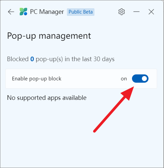
Task: Go back using the left arrow
Action: click(x=11, y=12)
